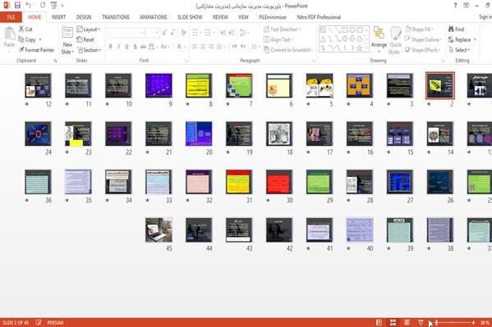Open the Section dropdown menu

pyautogui.click(x=89, y=50)
